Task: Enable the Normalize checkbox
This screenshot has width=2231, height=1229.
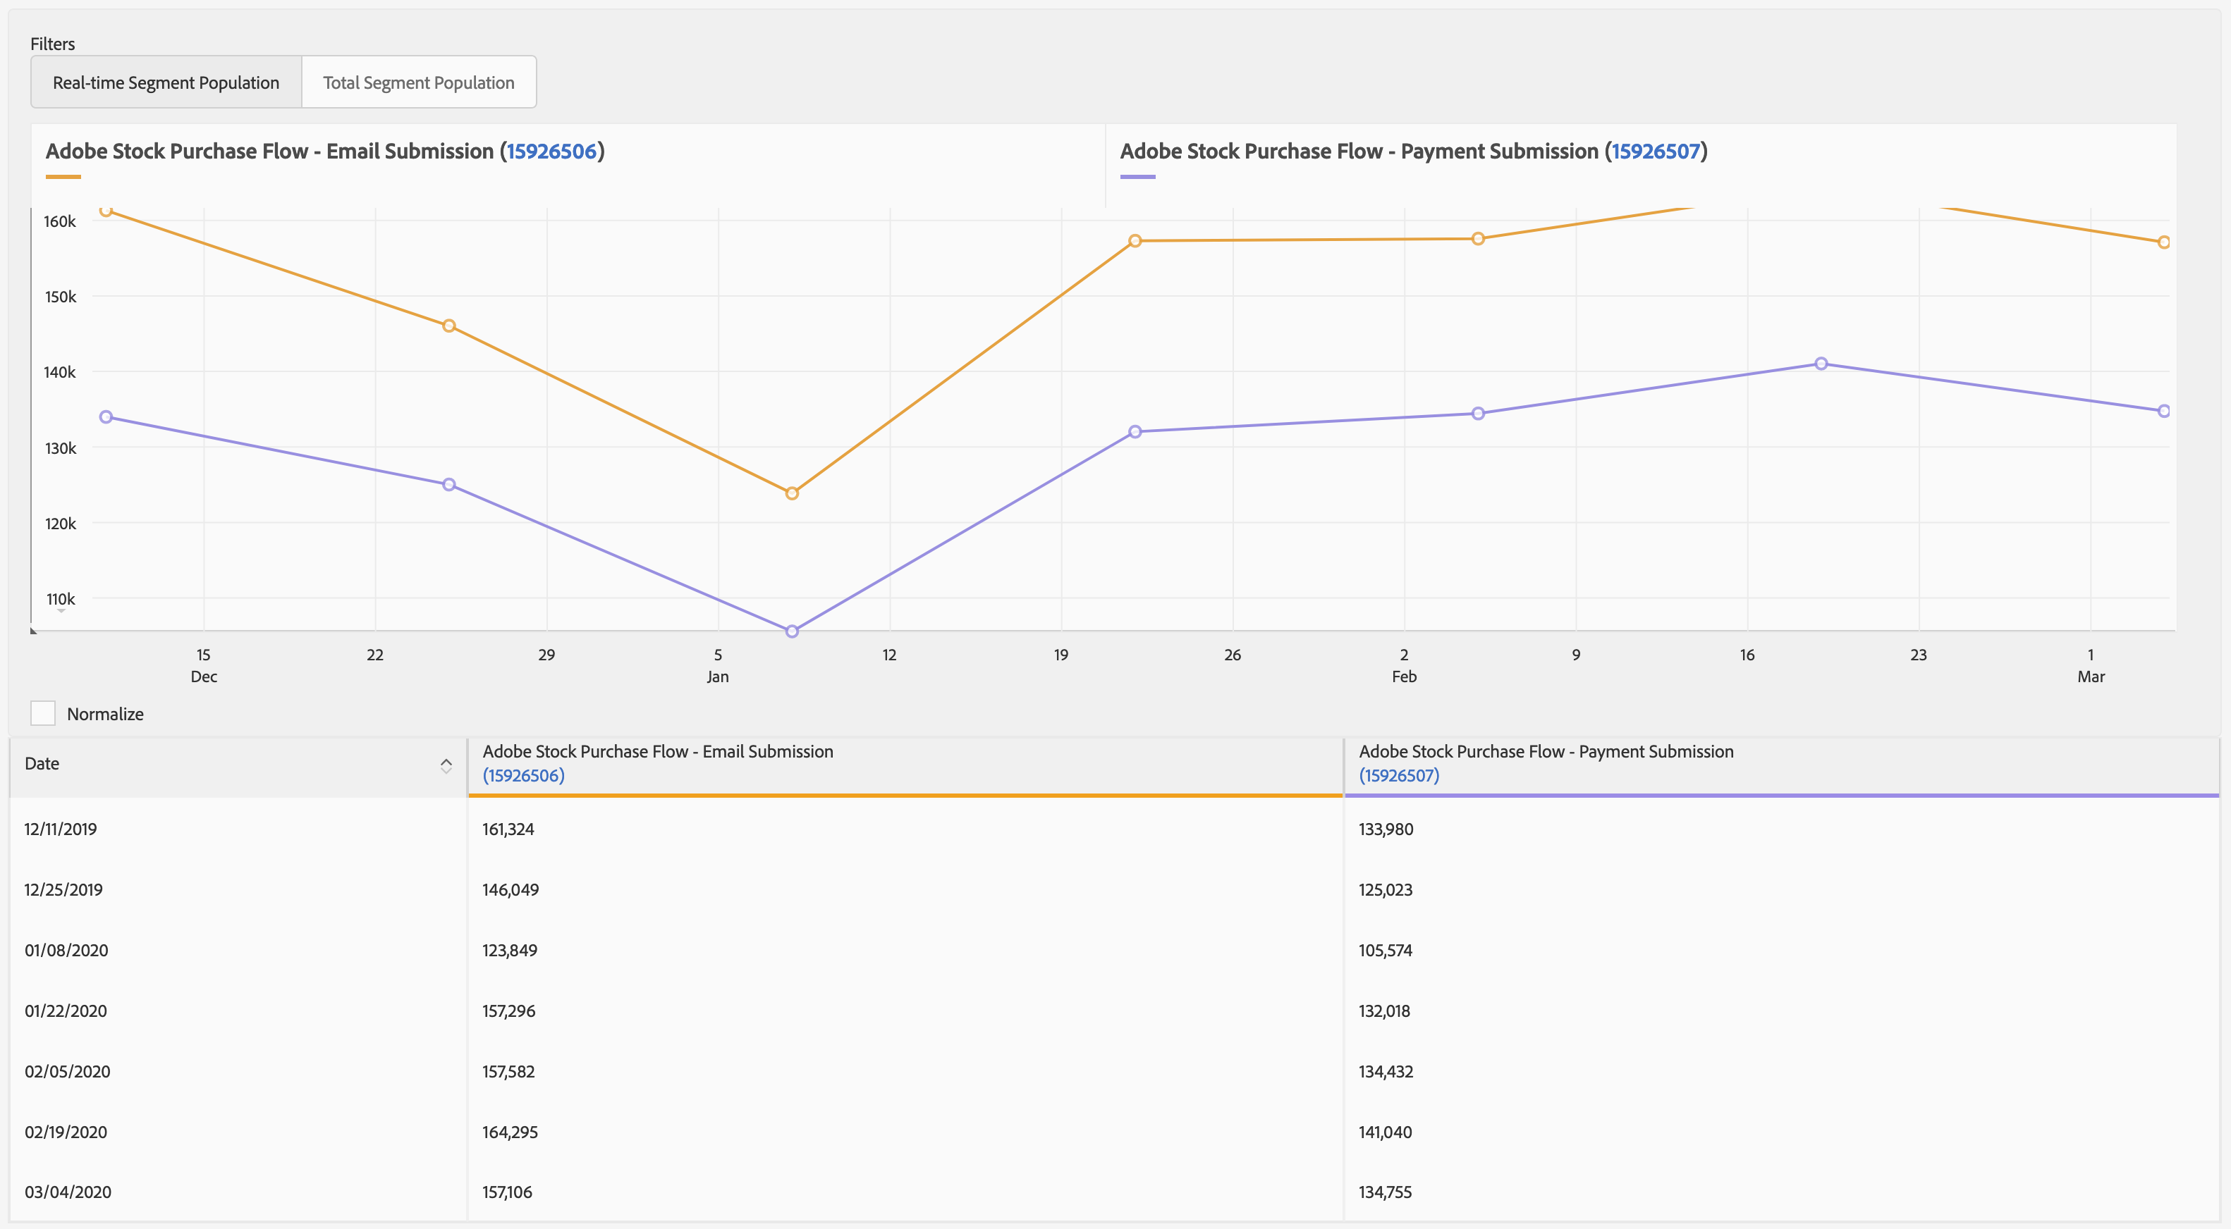Action: (42, 713)
